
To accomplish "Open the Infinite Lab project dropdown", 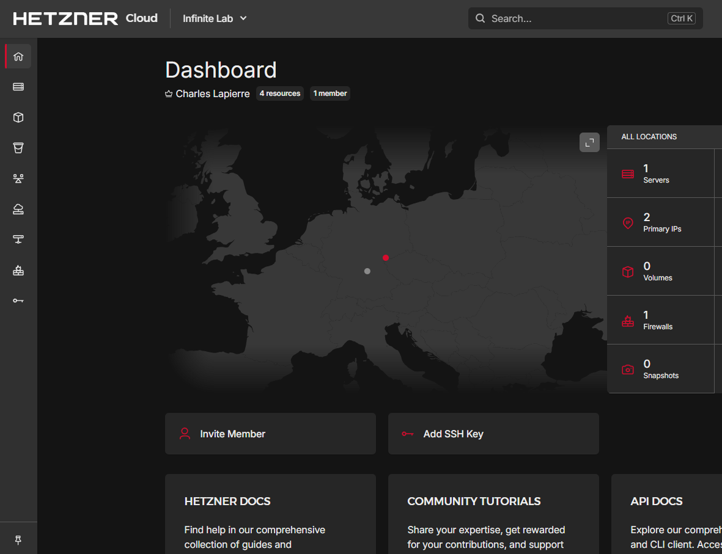I will point(215,18).
